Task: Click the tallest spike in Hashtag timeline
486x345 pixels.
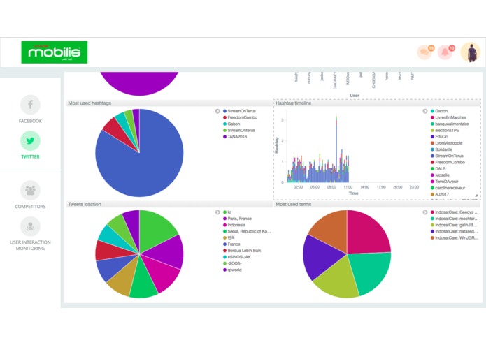Action: [x=336, y=149]
